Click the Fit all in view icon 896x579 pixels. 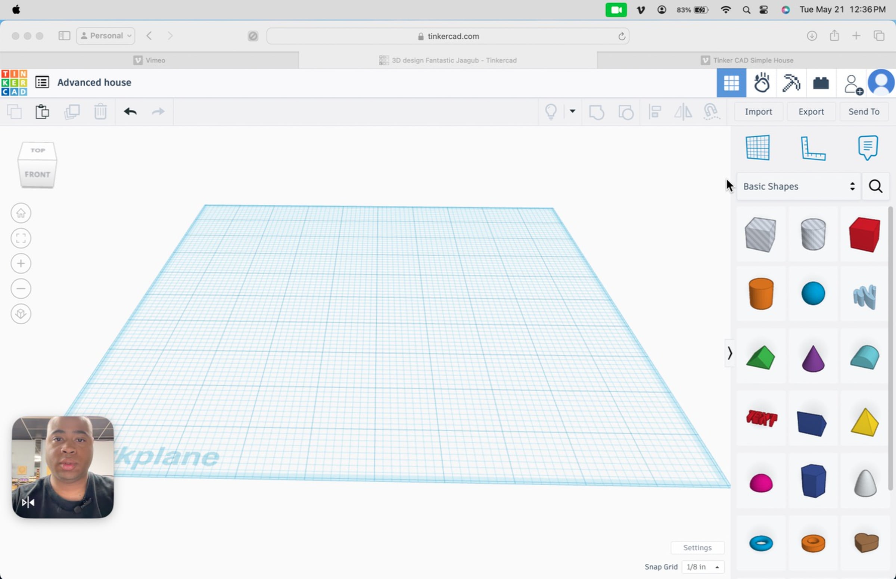pos(21,239)
